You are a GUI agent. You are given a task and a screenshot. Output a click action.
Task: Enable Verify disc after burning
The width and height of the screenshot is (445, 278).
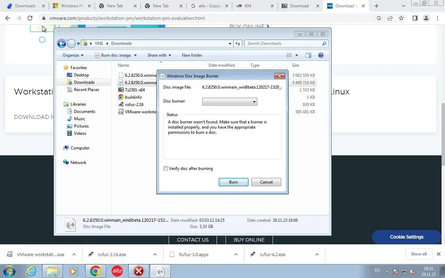coord(166,169)
